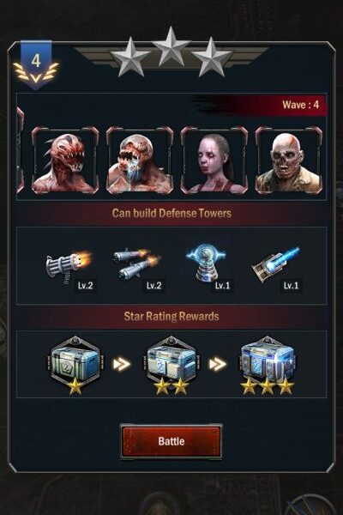Screen dimensions: 343x515
Task: Open the one-star reward crate
Action: (x=75, y=366)
